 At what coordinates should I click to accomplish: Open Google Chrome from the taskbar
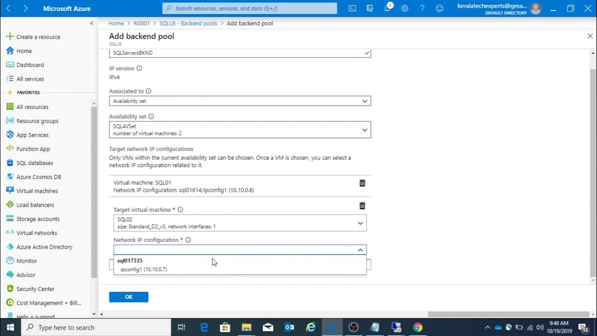[x=417, y=327]
